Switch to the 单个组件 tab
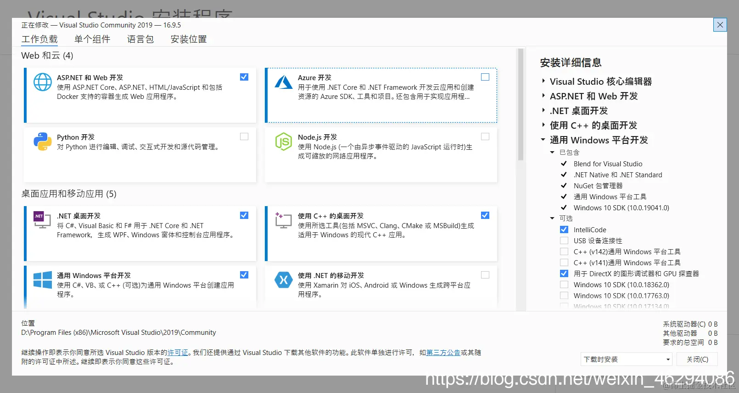739x393 pixels. pos(92,39)
